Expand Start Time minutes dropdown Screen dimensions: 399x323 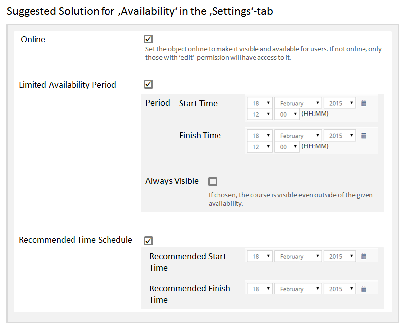[x=287, y=114]
